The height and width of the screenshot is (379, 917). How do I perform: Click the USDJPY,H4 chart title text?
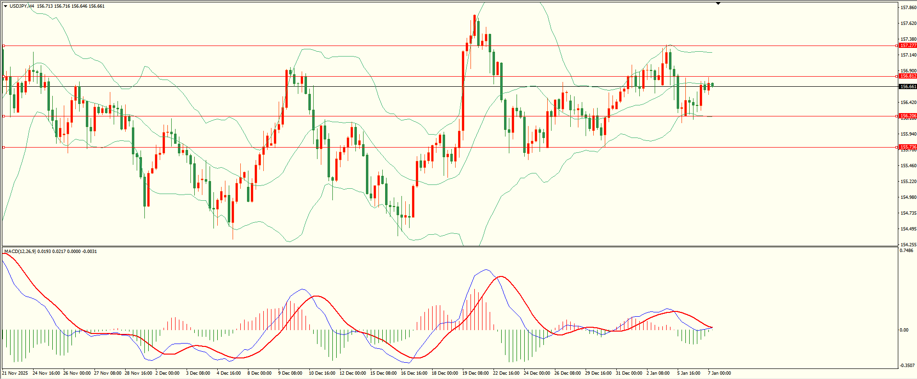click(22, 6)
